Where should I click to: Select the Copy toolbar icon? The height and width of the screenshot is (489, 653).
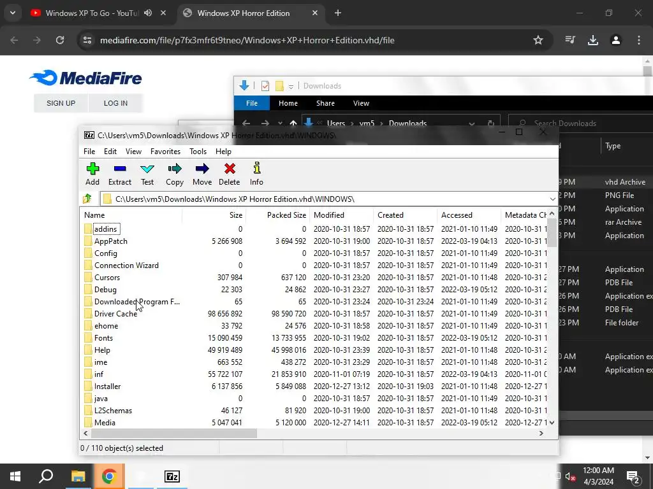coord(175,174)
